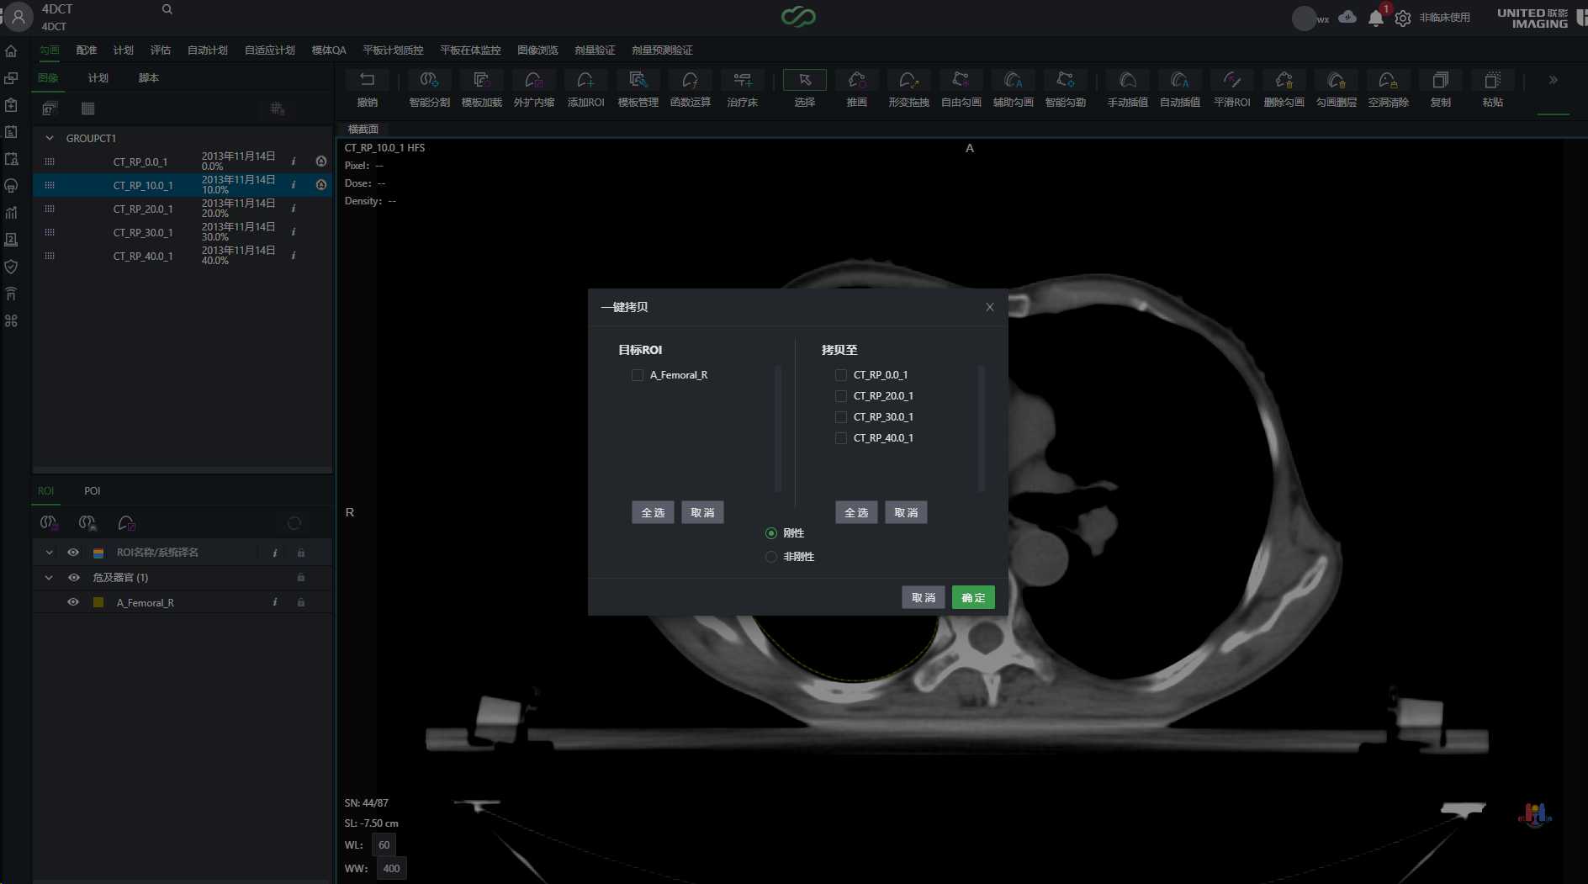The height and width of the screenshot is (884, 1588).
Task: Click the notification bell icon
Action: click(1375, 18)
